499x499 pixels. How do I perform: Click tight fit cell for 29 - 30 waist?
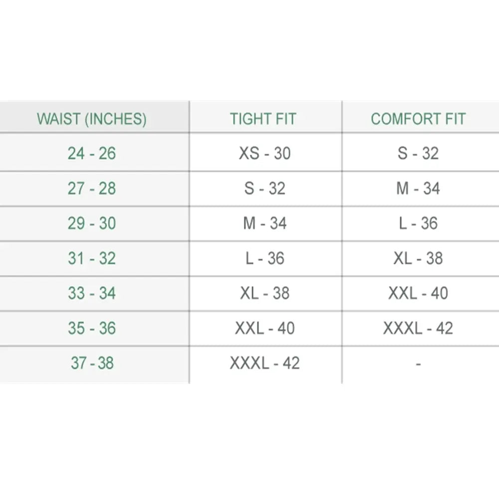tap(264, 223)
